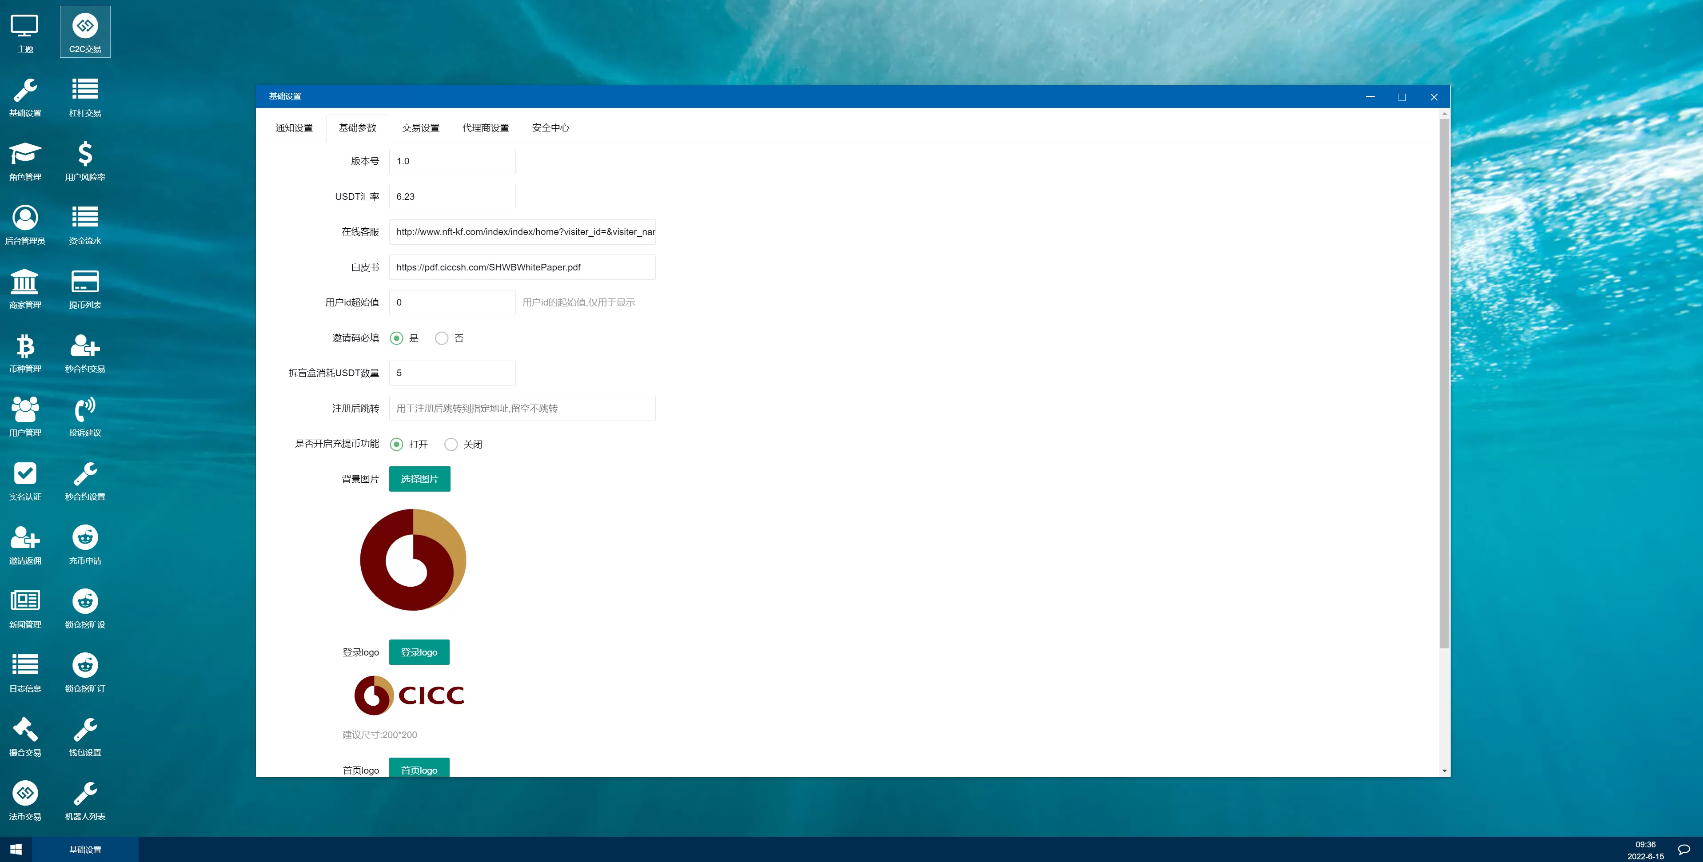
Task: Click the 选择图片 button
Action: (x=419, y=479)
